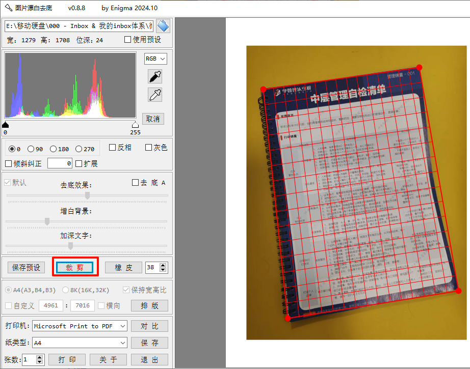Click the 保存预设 button
This screenshot has width=470, height=369.
point(26,267)
